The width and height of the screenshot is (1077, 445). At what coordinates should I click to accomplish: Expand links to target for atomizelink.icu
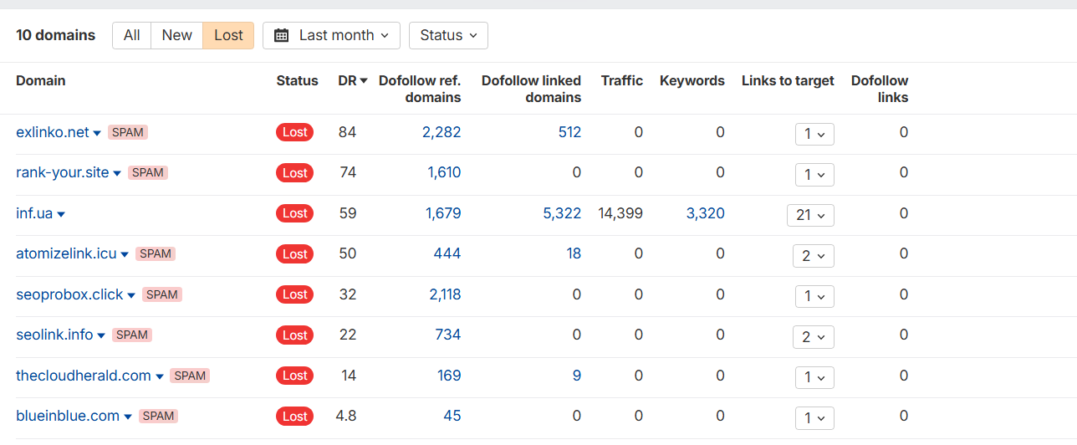click(x=813, y=255)
